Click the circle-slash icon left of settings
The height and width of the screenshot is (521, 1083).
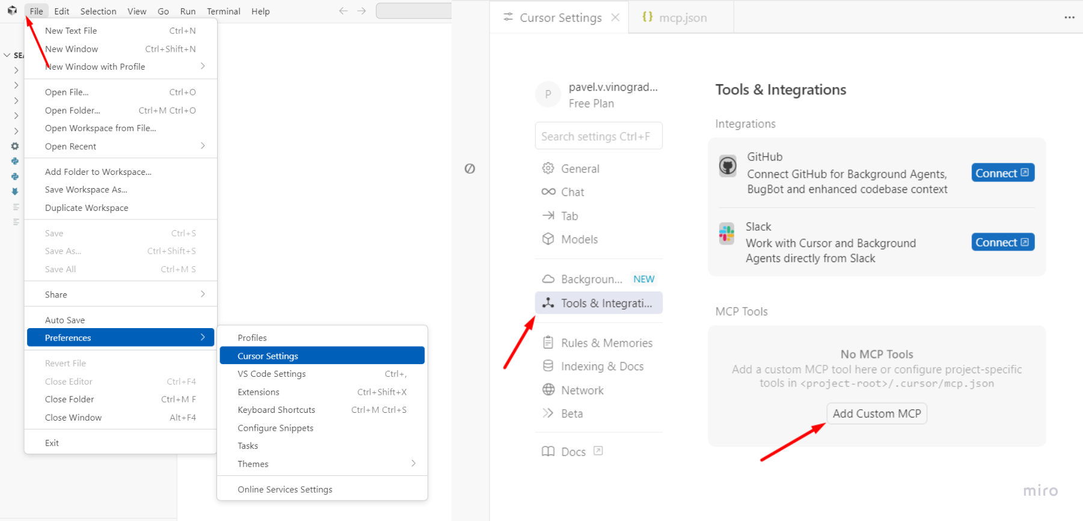(470, 169)
